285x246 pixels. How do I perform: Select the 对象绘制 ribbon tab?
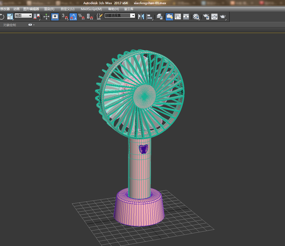pos(9,25)
